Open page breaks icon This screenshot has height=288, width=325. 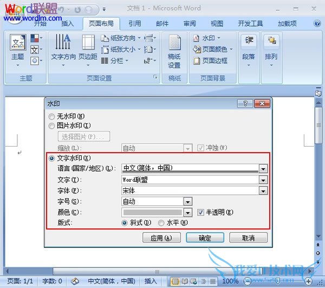click(150, 38)
